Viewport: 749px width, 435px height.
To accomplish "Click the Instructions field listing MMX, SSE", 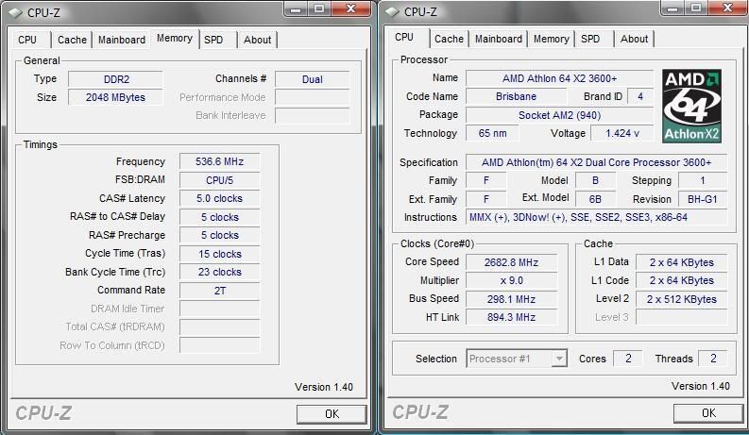I will tap(597, 217).
